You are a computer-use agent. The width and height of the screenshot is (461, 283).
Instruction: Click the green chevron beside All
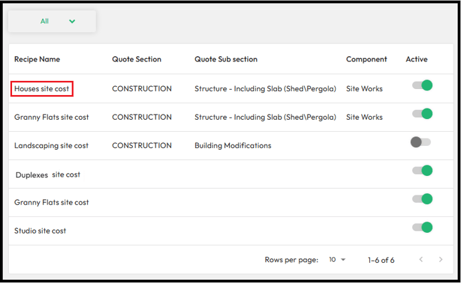pyautogui.click(x=72, y=21)
